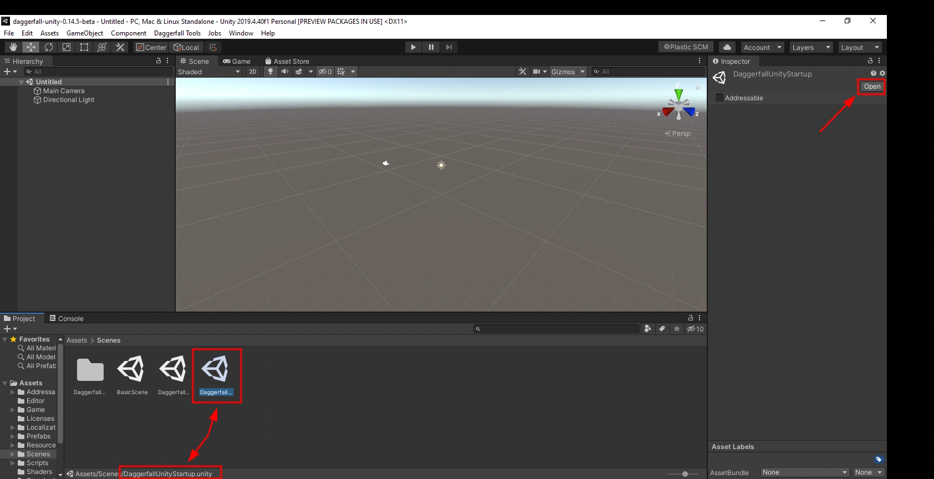This screenshot has height=479, width=934.
Task: Click the grid snapping icon in the toolbar
Action: pyautogui.click(x=213, y=47)
